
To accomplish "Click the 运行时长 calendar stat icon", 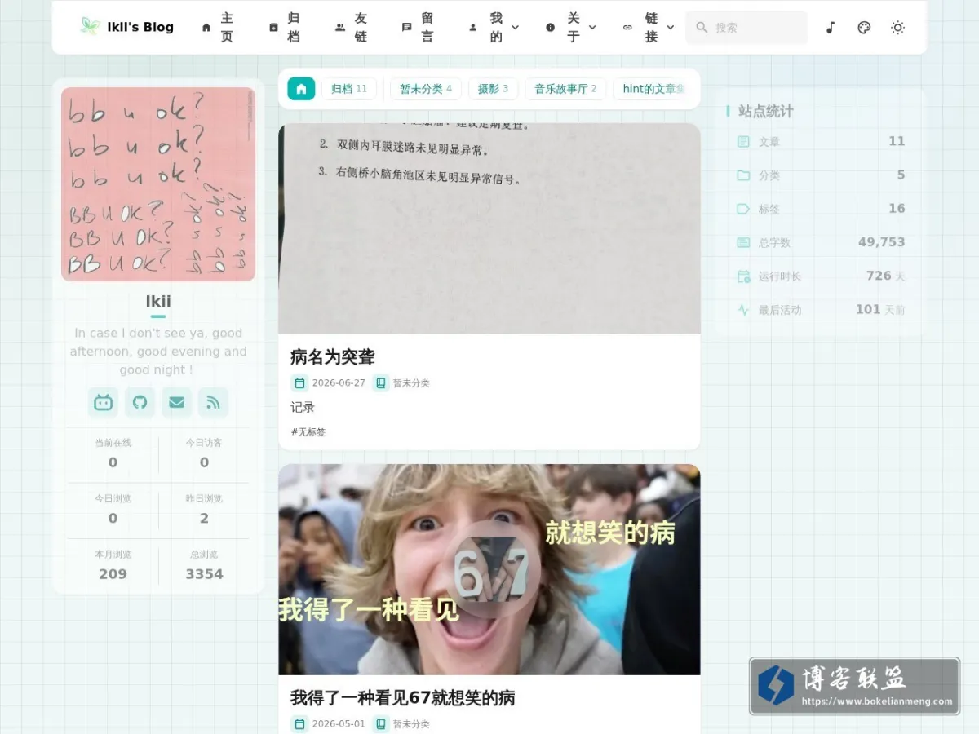I will [x=743, y=276].
